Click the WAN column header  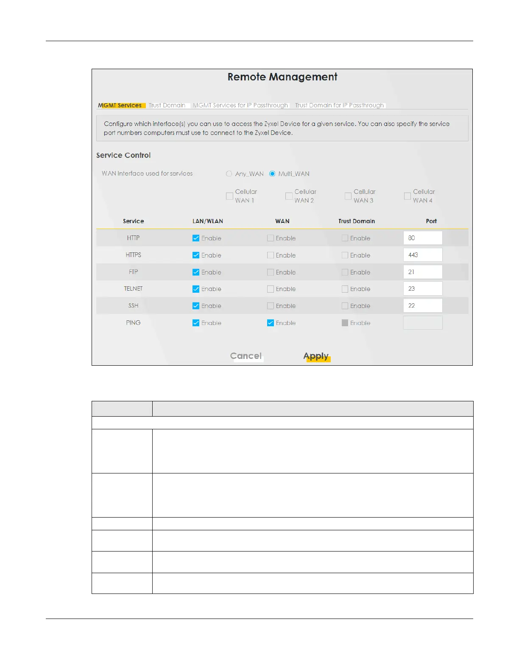click(x=282, y=221)
